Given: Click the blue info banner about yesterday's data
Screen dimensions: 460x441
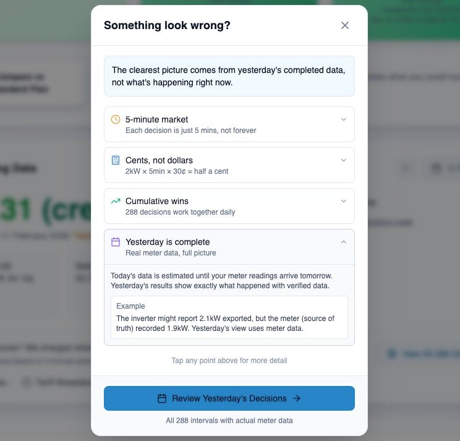Looking at the screenshot, I should (229, 76).
